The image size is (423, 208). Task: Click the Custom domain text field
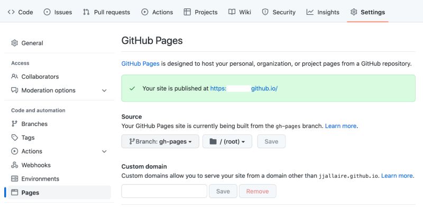164,191
